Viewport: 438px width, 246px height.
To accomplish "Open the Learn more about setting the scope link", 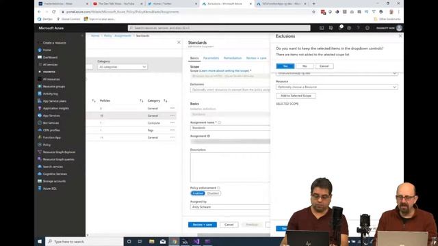I will coord(225,71).
